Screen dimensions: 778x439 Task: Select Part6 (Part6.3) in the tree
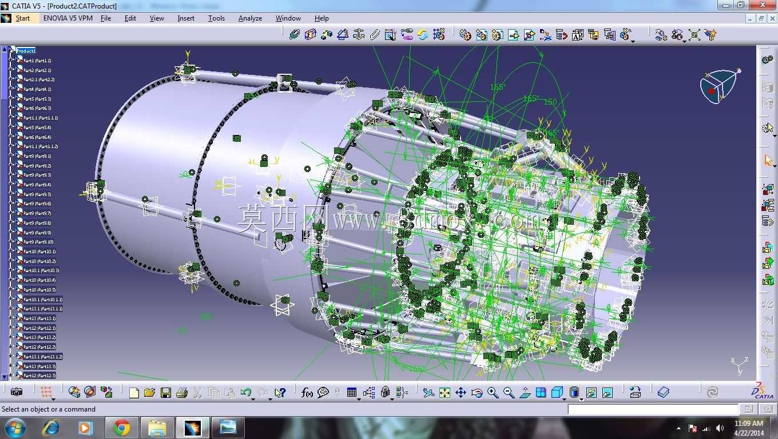coord(37,108)
